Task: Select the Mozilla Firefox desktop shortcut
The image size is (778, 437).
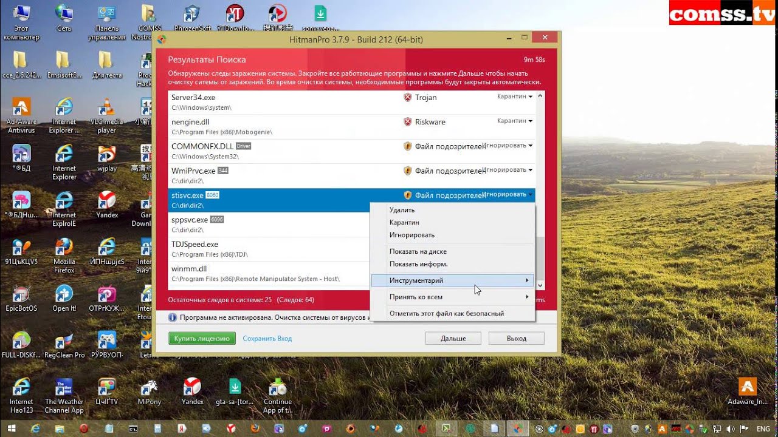Action: pos(64,256)
